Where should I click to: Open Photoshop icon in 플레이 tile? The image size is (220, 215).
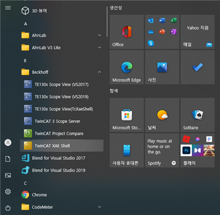pos(186,151)
